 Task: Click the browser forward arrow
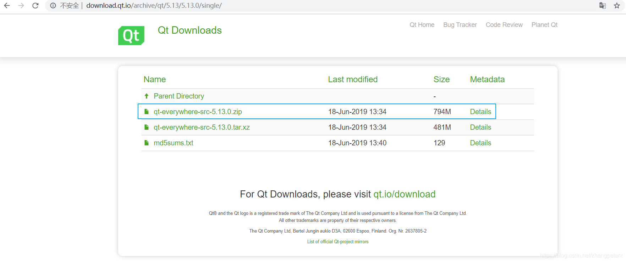21,6
